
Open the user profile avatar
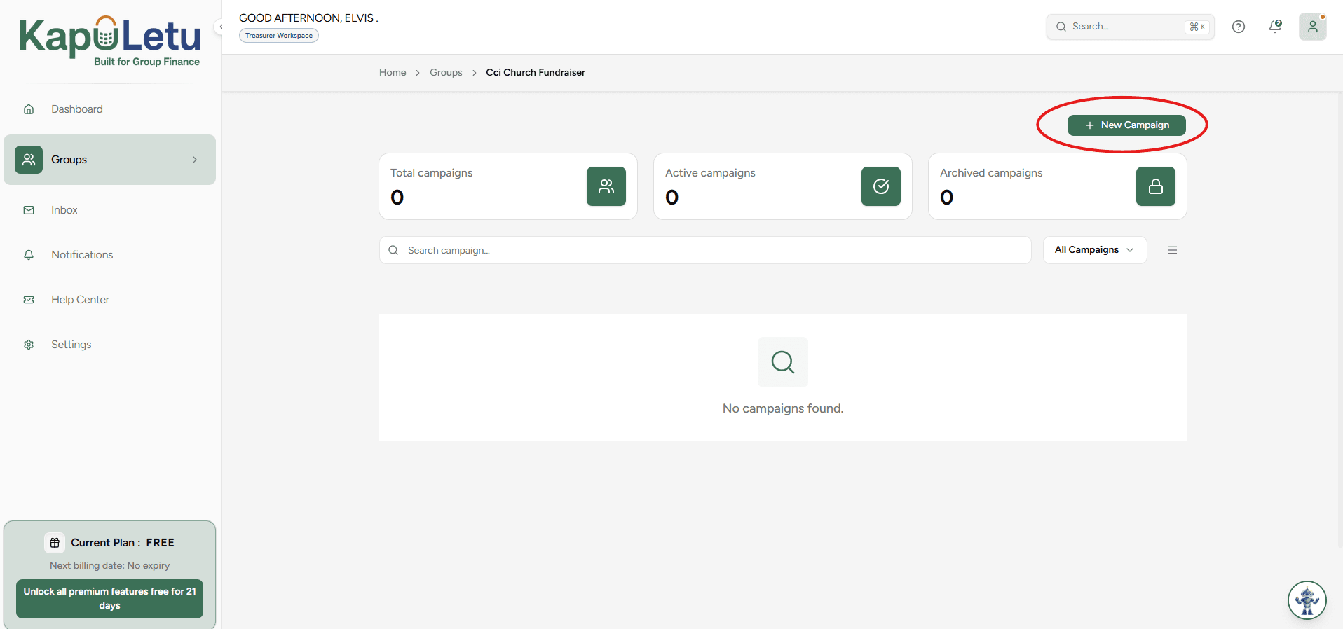tap(1312, 27)
